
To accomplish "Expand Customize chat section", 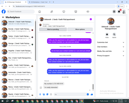I will point(111,42).
